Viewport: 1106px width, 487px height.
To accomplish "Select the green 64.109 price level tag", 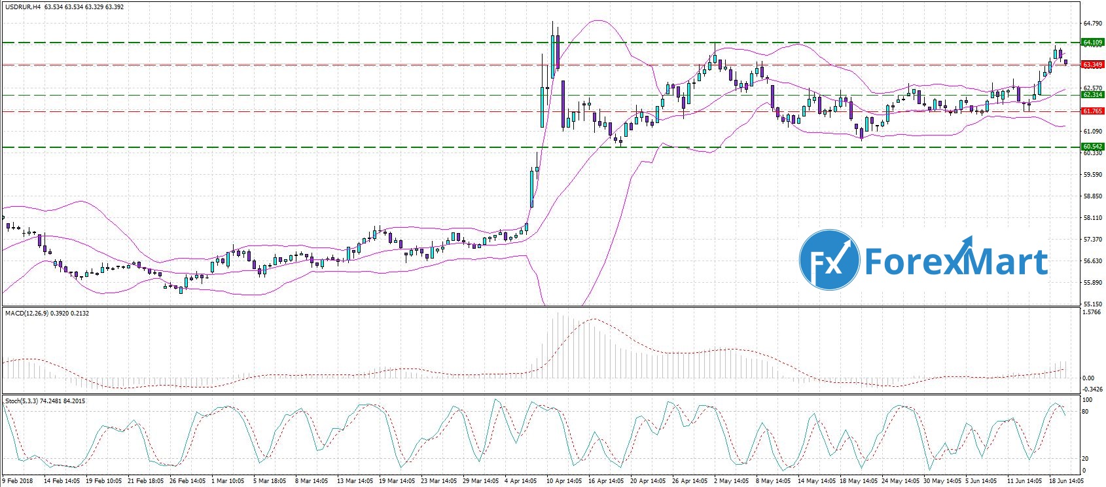I will [1093, 43].
